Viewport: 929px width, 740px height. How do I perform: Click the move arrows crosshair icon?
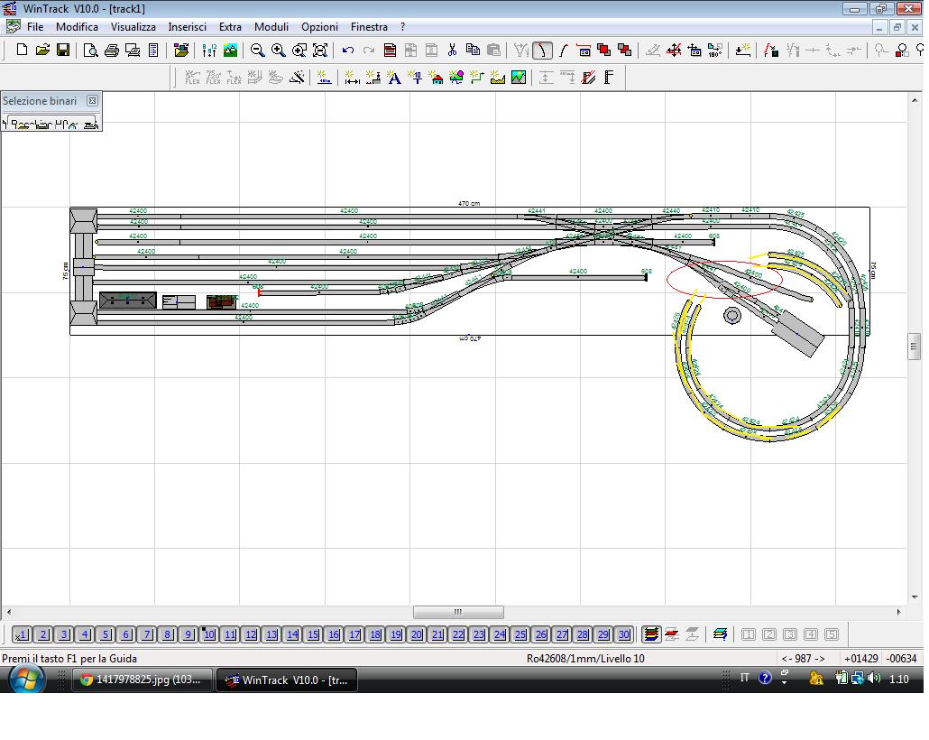[x=674, y=51]
